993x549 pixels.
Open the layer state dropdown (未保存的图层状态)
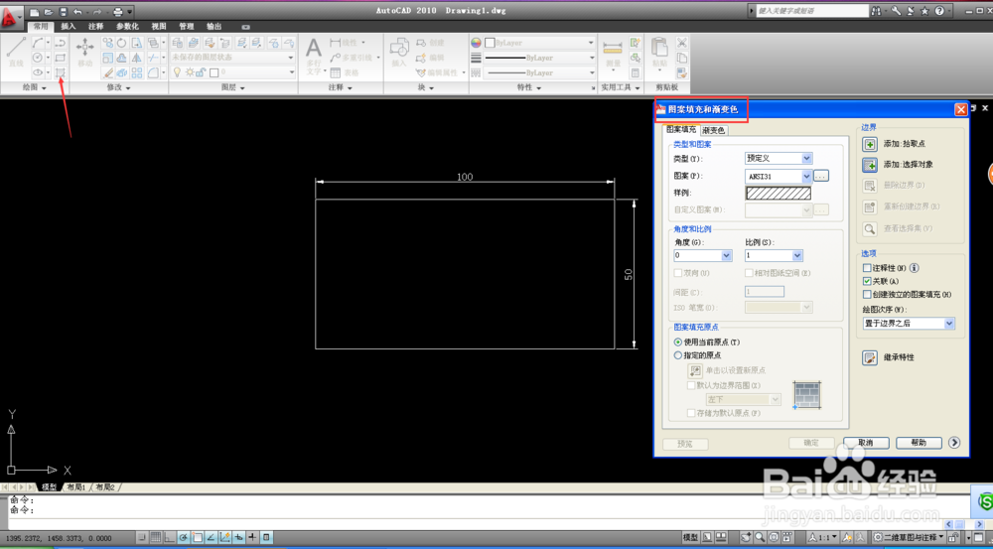pyautogui.click(x=232, y=58)
